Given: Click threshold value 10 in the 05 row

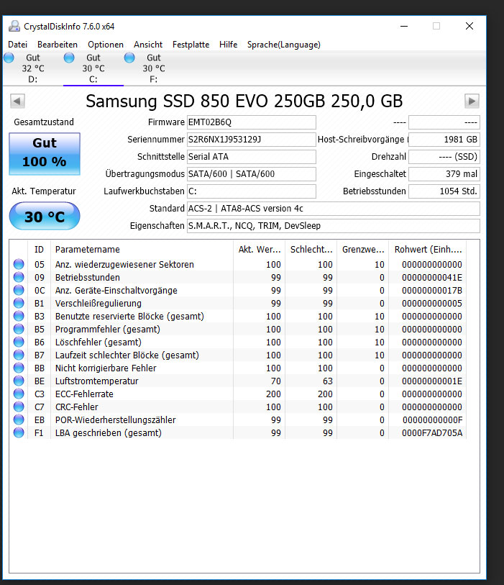Looking at the screenshot, I should (x=380, y=264).
